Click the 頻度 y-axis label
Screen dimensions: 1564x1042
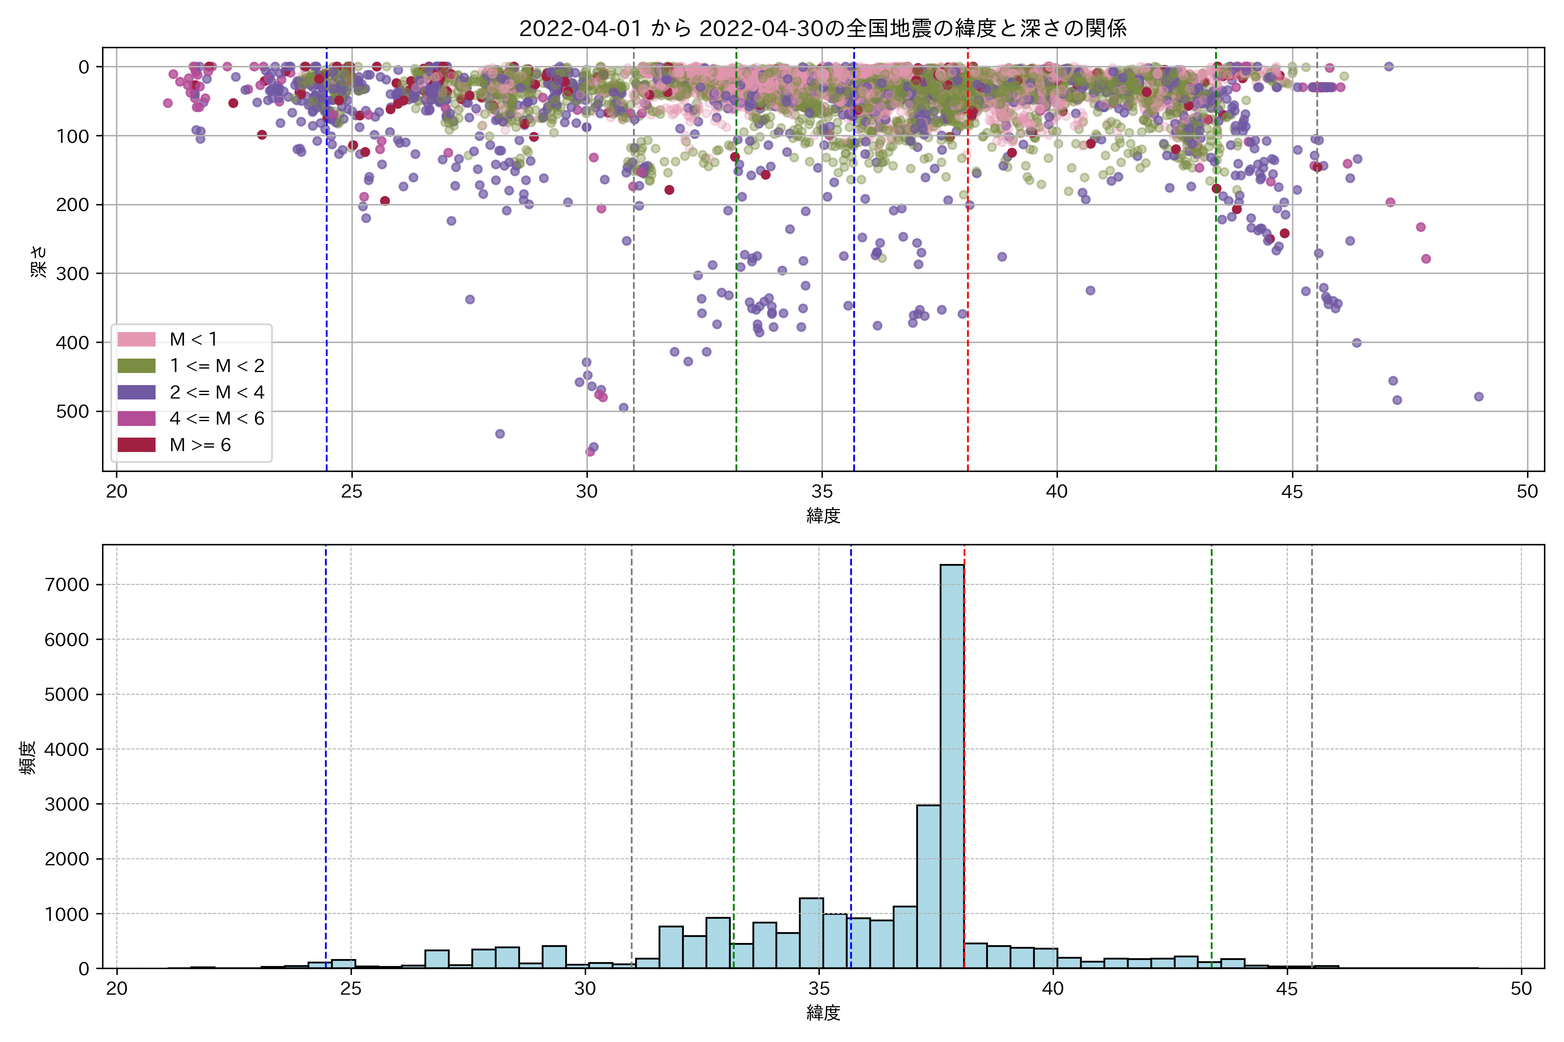point(28,758)
